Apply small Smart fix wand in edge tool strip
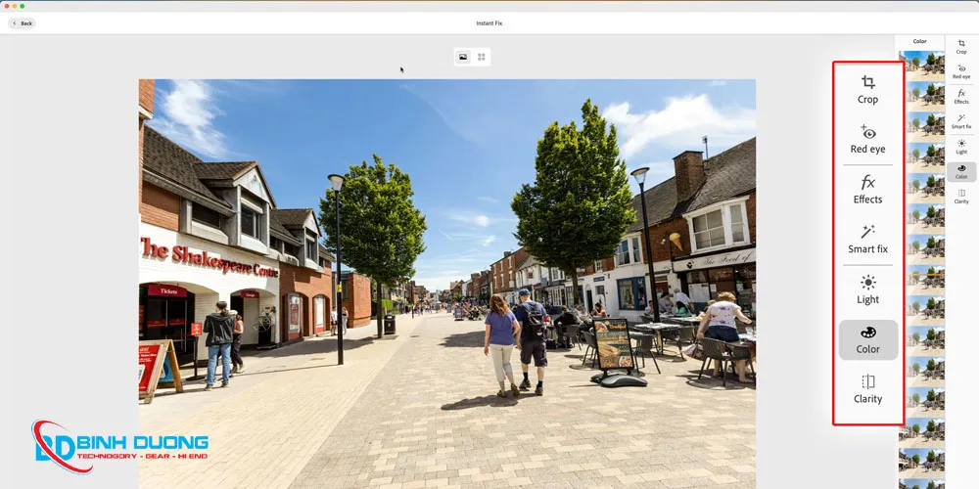This screenshot has width=979, height=489. point(961,121)
